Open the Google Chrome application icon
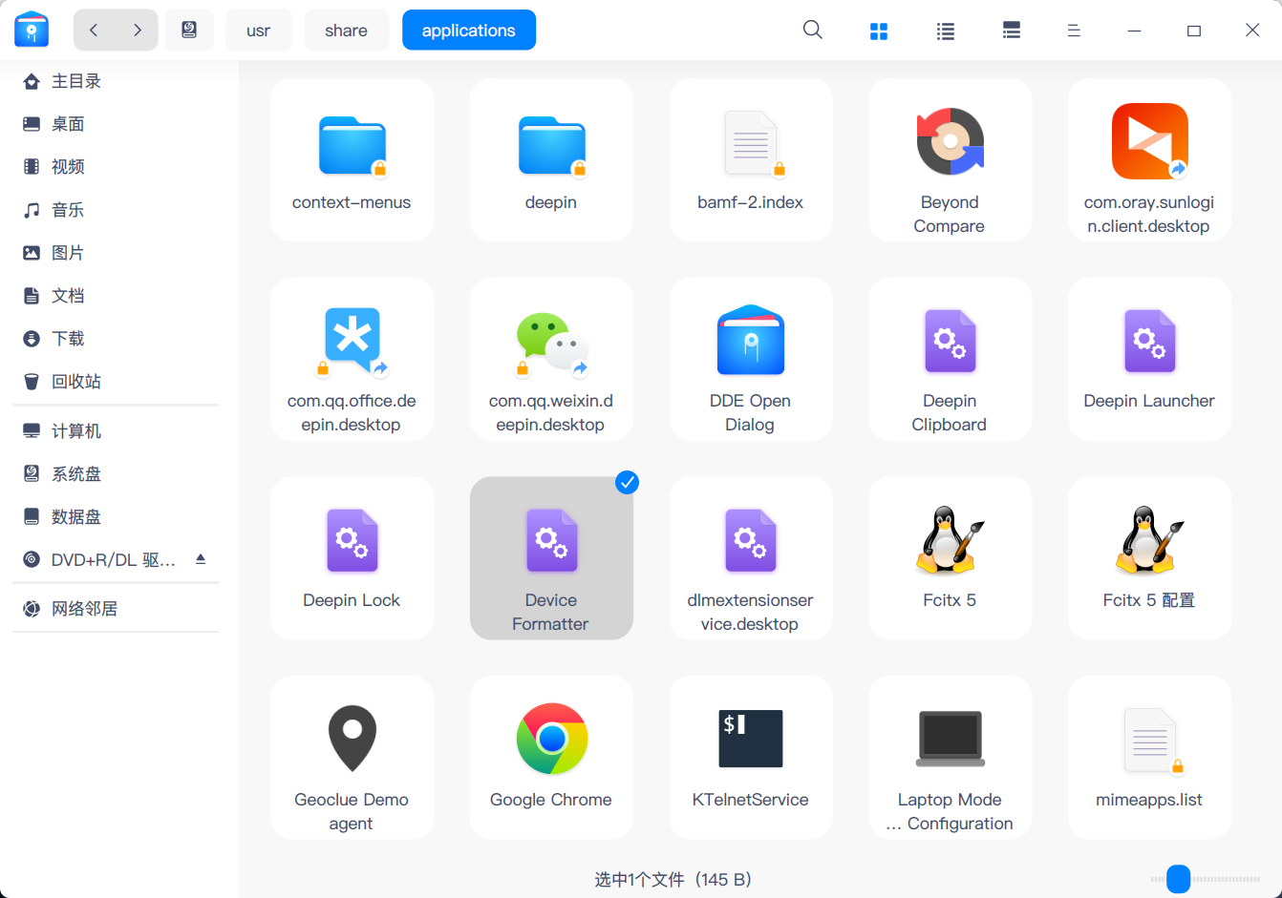 point(551,738)
